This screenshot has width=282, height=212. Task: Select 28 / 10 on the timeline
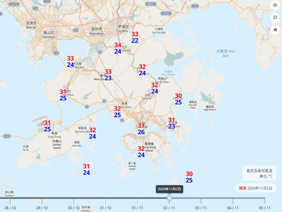[10, 208]
